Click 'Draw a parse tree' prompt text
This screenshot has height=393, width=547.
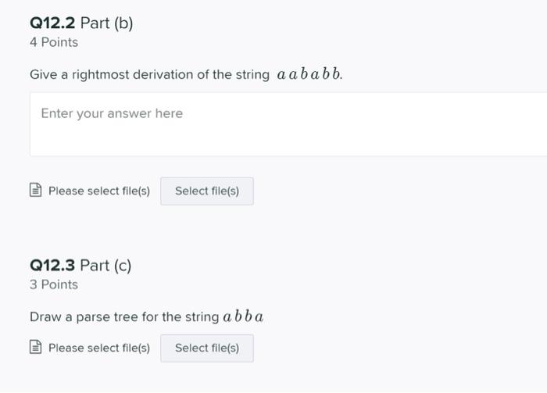click(x=124, y=317)
